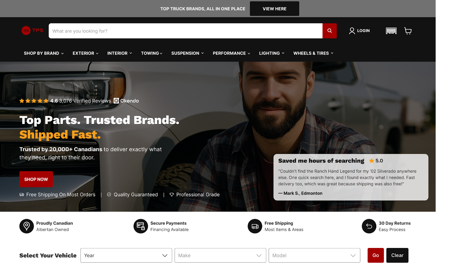Click the 30 Day Returns arrow icon

click(x=369, y=226)
